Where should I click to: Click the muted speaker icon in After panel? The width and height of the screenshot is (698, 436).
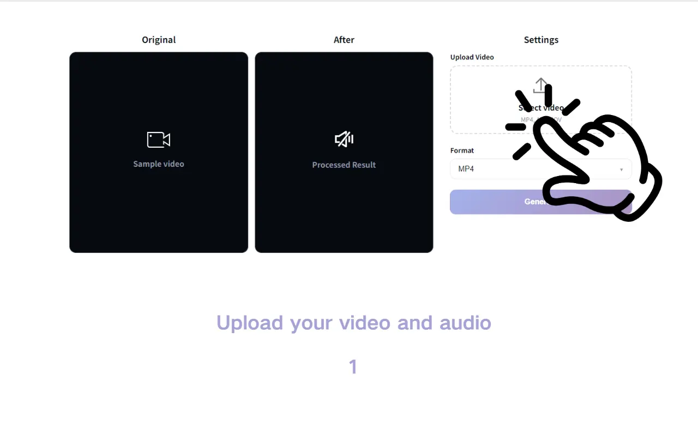pos(344,140)
